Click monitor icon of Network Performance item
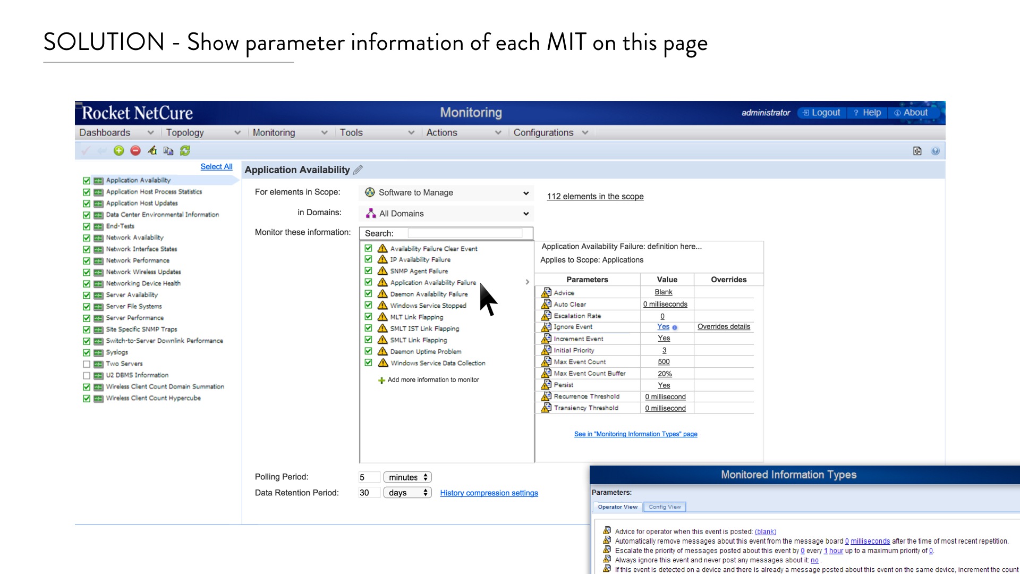Screen dimensions: 1020x574 tap(98, 261)
